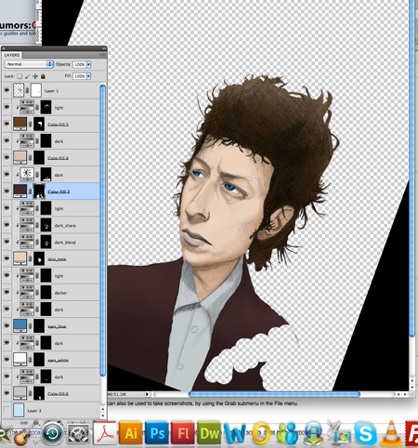The image size is (418, 448).
Task: Click the mask link icon on Layer 1
Action: pyautogui.click(x=27, y=90)
